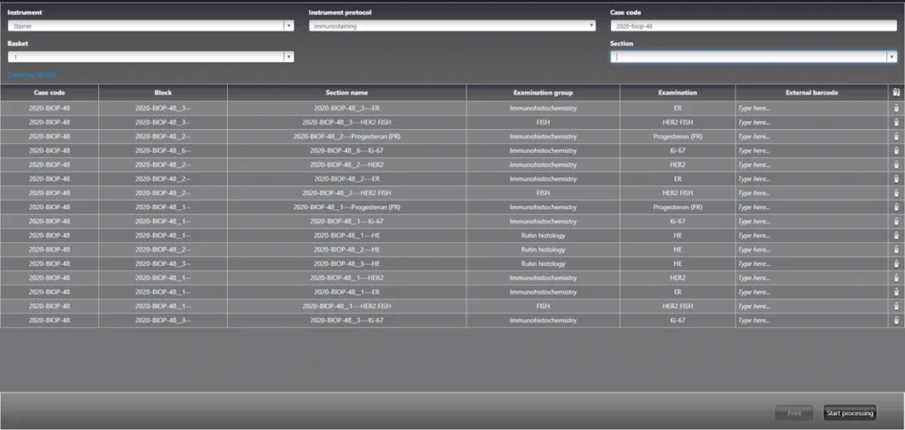
Task: Delete the 2020-BIOP-48_1---HE row
Action: [x=896, y=235]
